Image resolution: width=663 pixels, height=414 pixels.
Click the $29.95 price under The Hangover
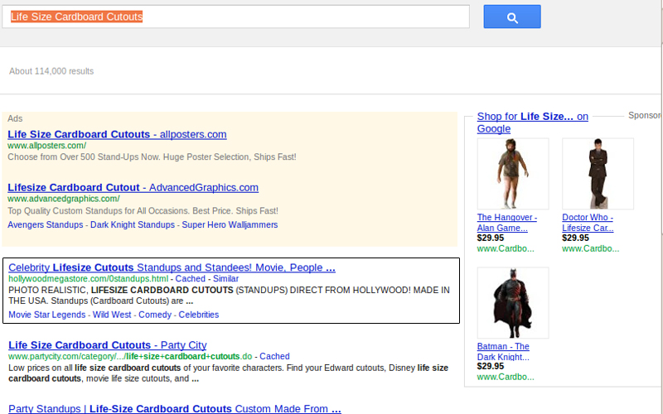pyautogui.click(x=491, y=238)
